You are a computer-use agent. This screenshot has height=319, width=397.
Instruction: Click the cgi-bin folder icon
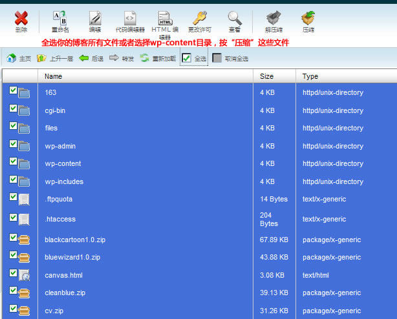pyautogui.click(x=24, y=110)
